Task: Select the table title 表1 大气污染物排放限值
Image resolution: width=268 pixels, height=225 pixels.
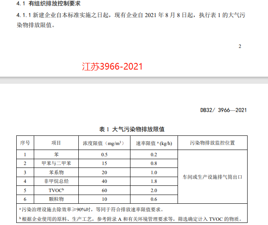Action: [x=132, y=129]
